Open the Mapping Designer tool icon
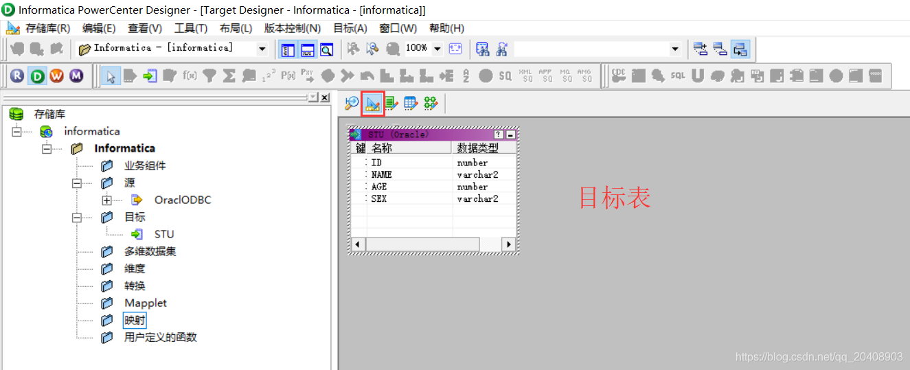The image size is (910, 370). pyautogui.click(x=431, y=103)
